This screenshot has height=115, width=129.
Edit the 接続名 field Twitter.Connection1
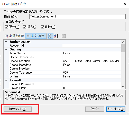[x=77, y=16]
